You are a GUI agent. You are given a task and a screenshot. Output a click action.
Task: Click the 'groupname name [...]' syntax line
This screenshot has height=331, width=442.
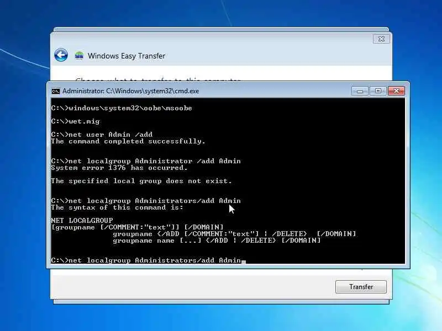point(217,241)
